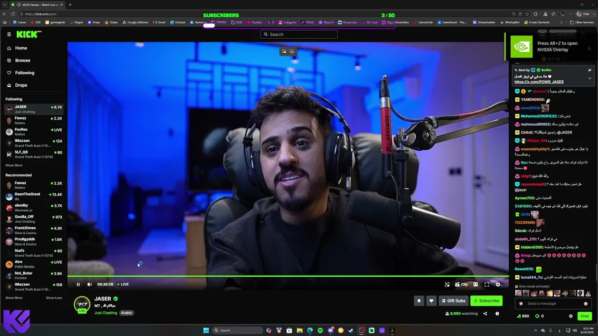598x336 pixels.
Task: Open the Gift Subs button
Action: pyautogui.click(x=453, y=301)
